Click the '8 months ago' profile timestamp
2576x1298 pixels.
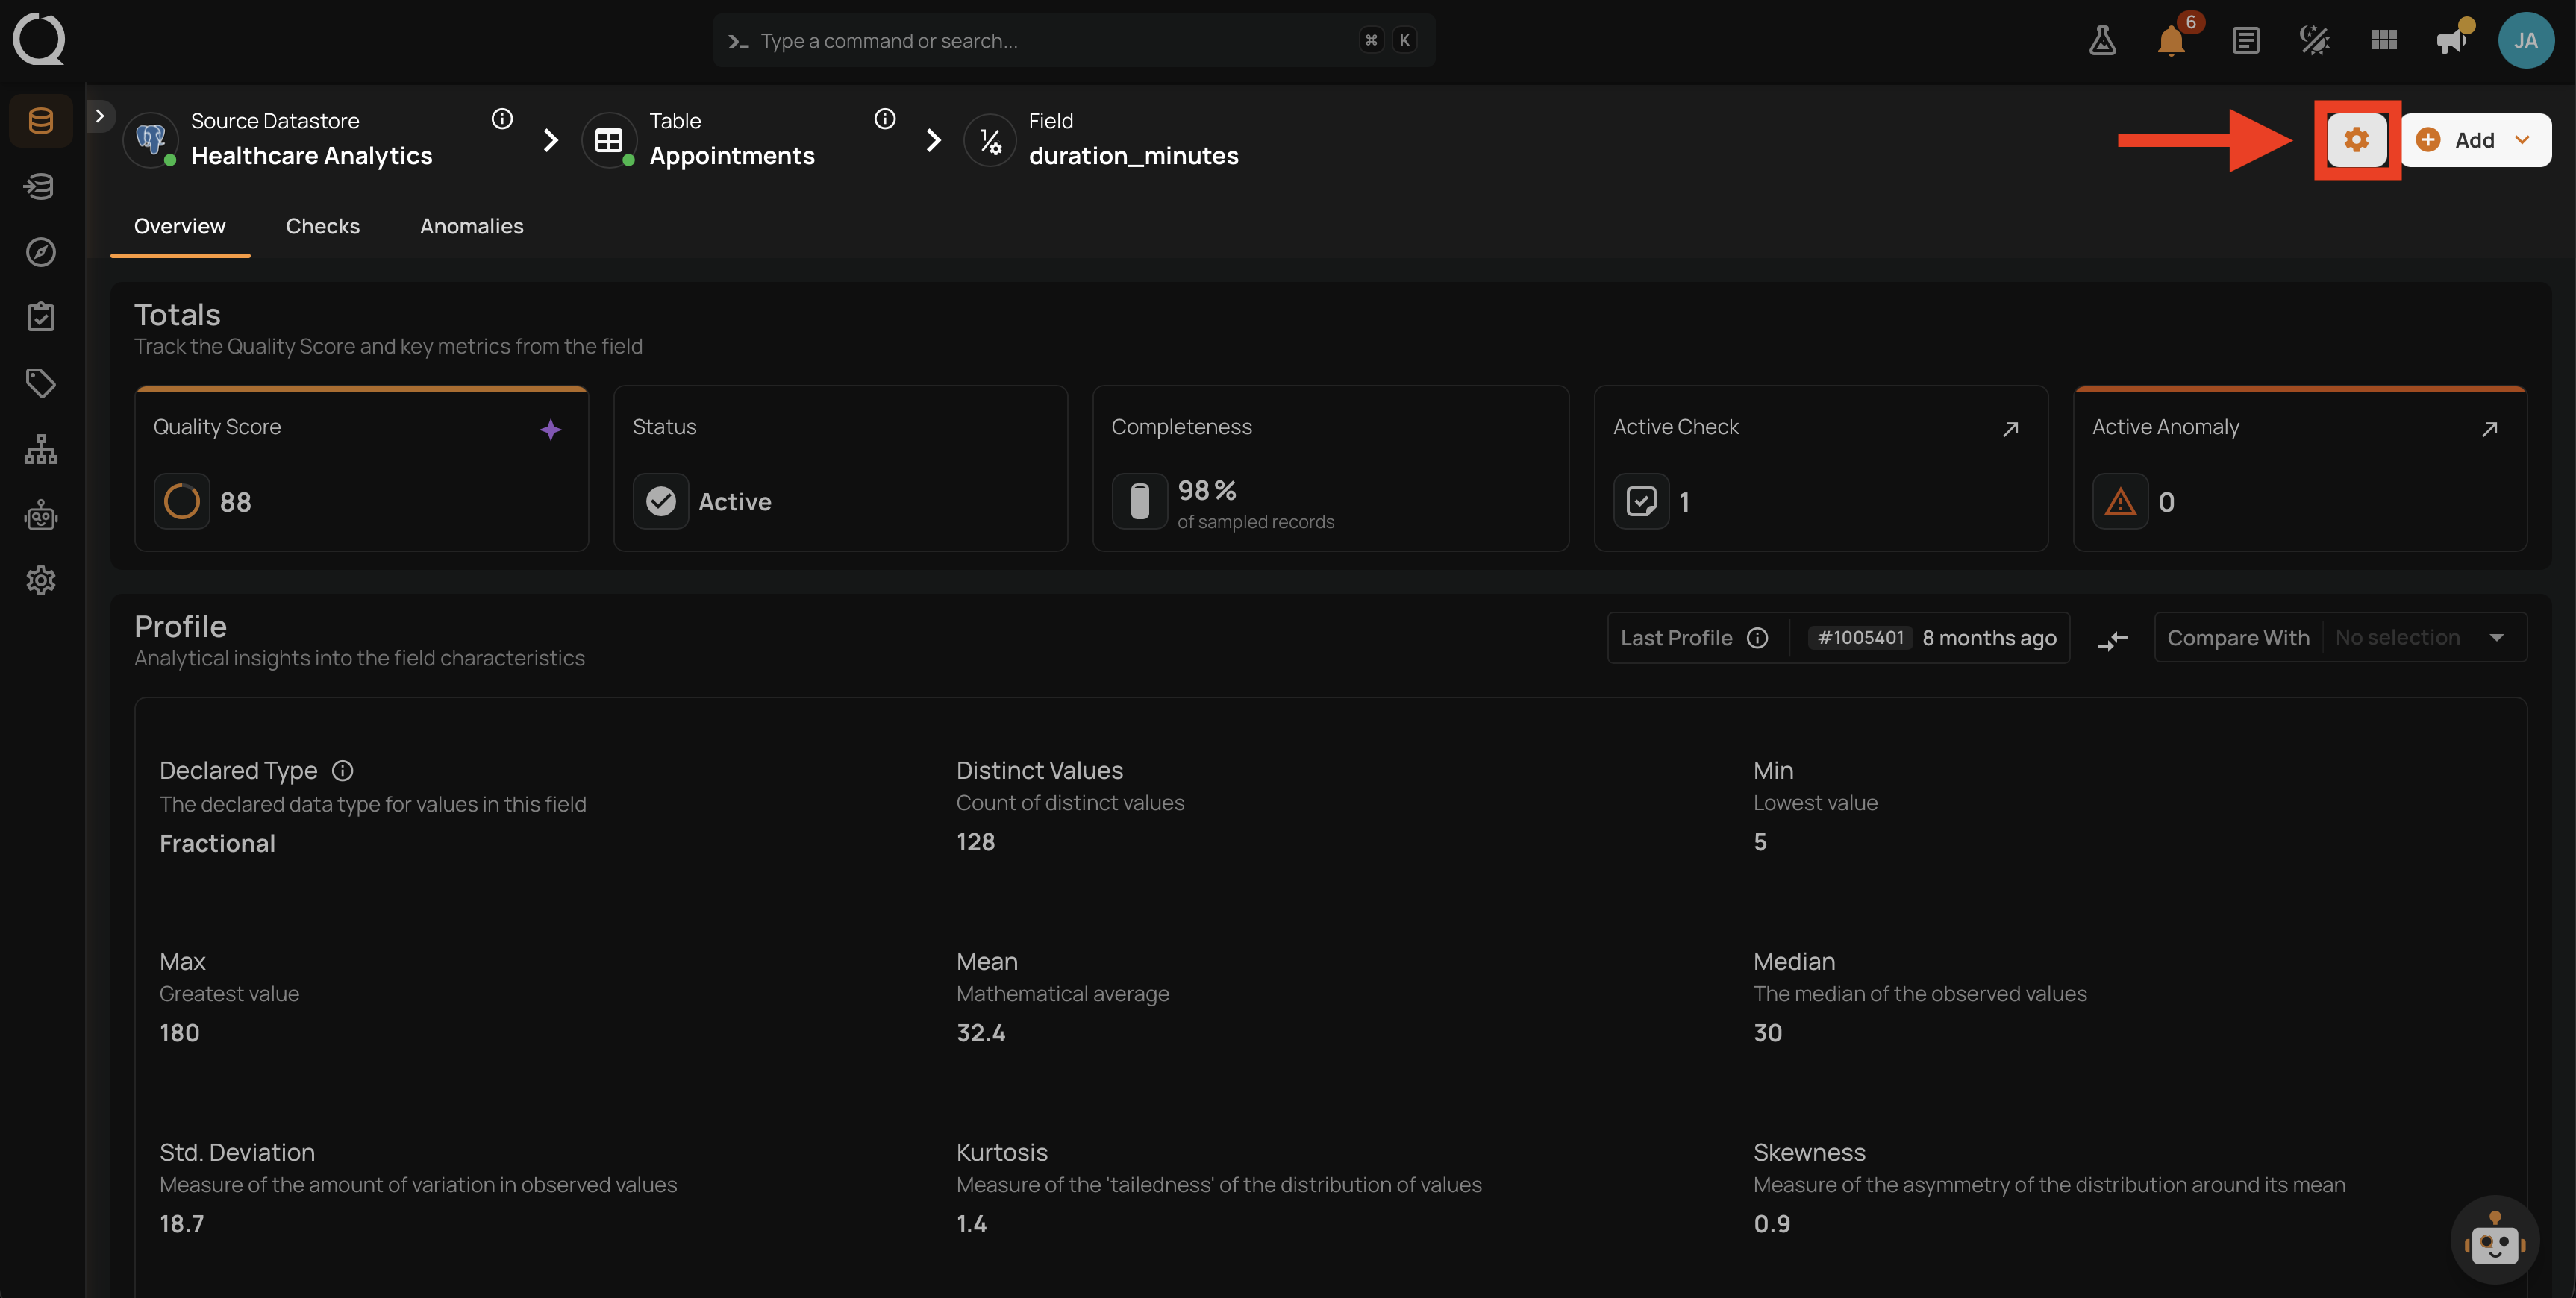point(1989,638)
